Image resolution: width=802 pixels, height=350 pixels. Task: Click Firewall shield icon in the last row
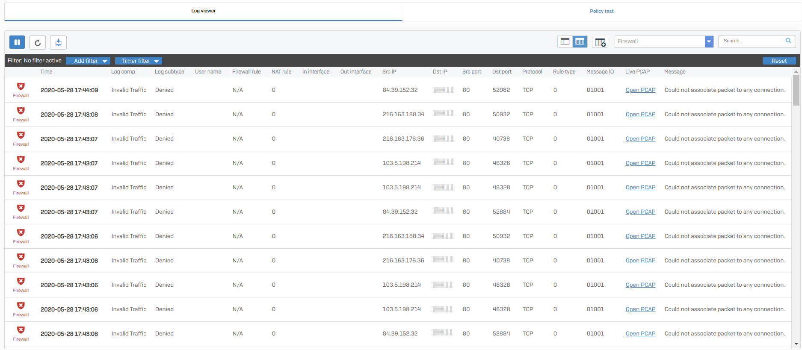21,330
